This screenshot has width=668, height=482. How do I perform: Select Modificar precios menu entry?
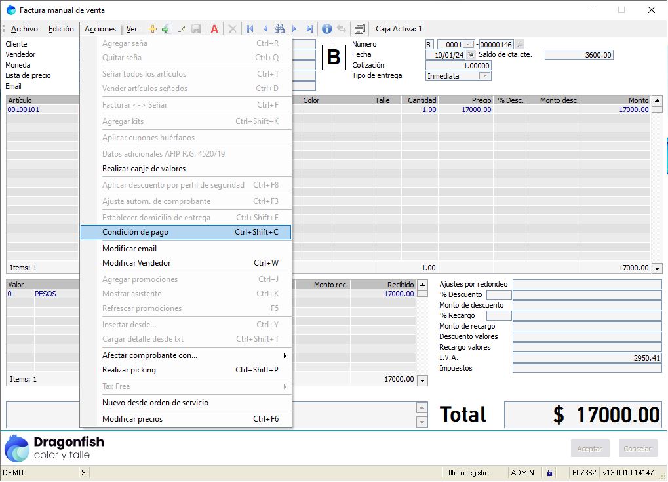[186, 419]
